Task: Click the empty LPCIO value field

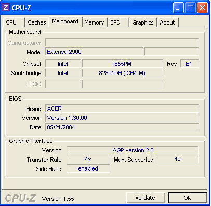Action: click(123, 84)
